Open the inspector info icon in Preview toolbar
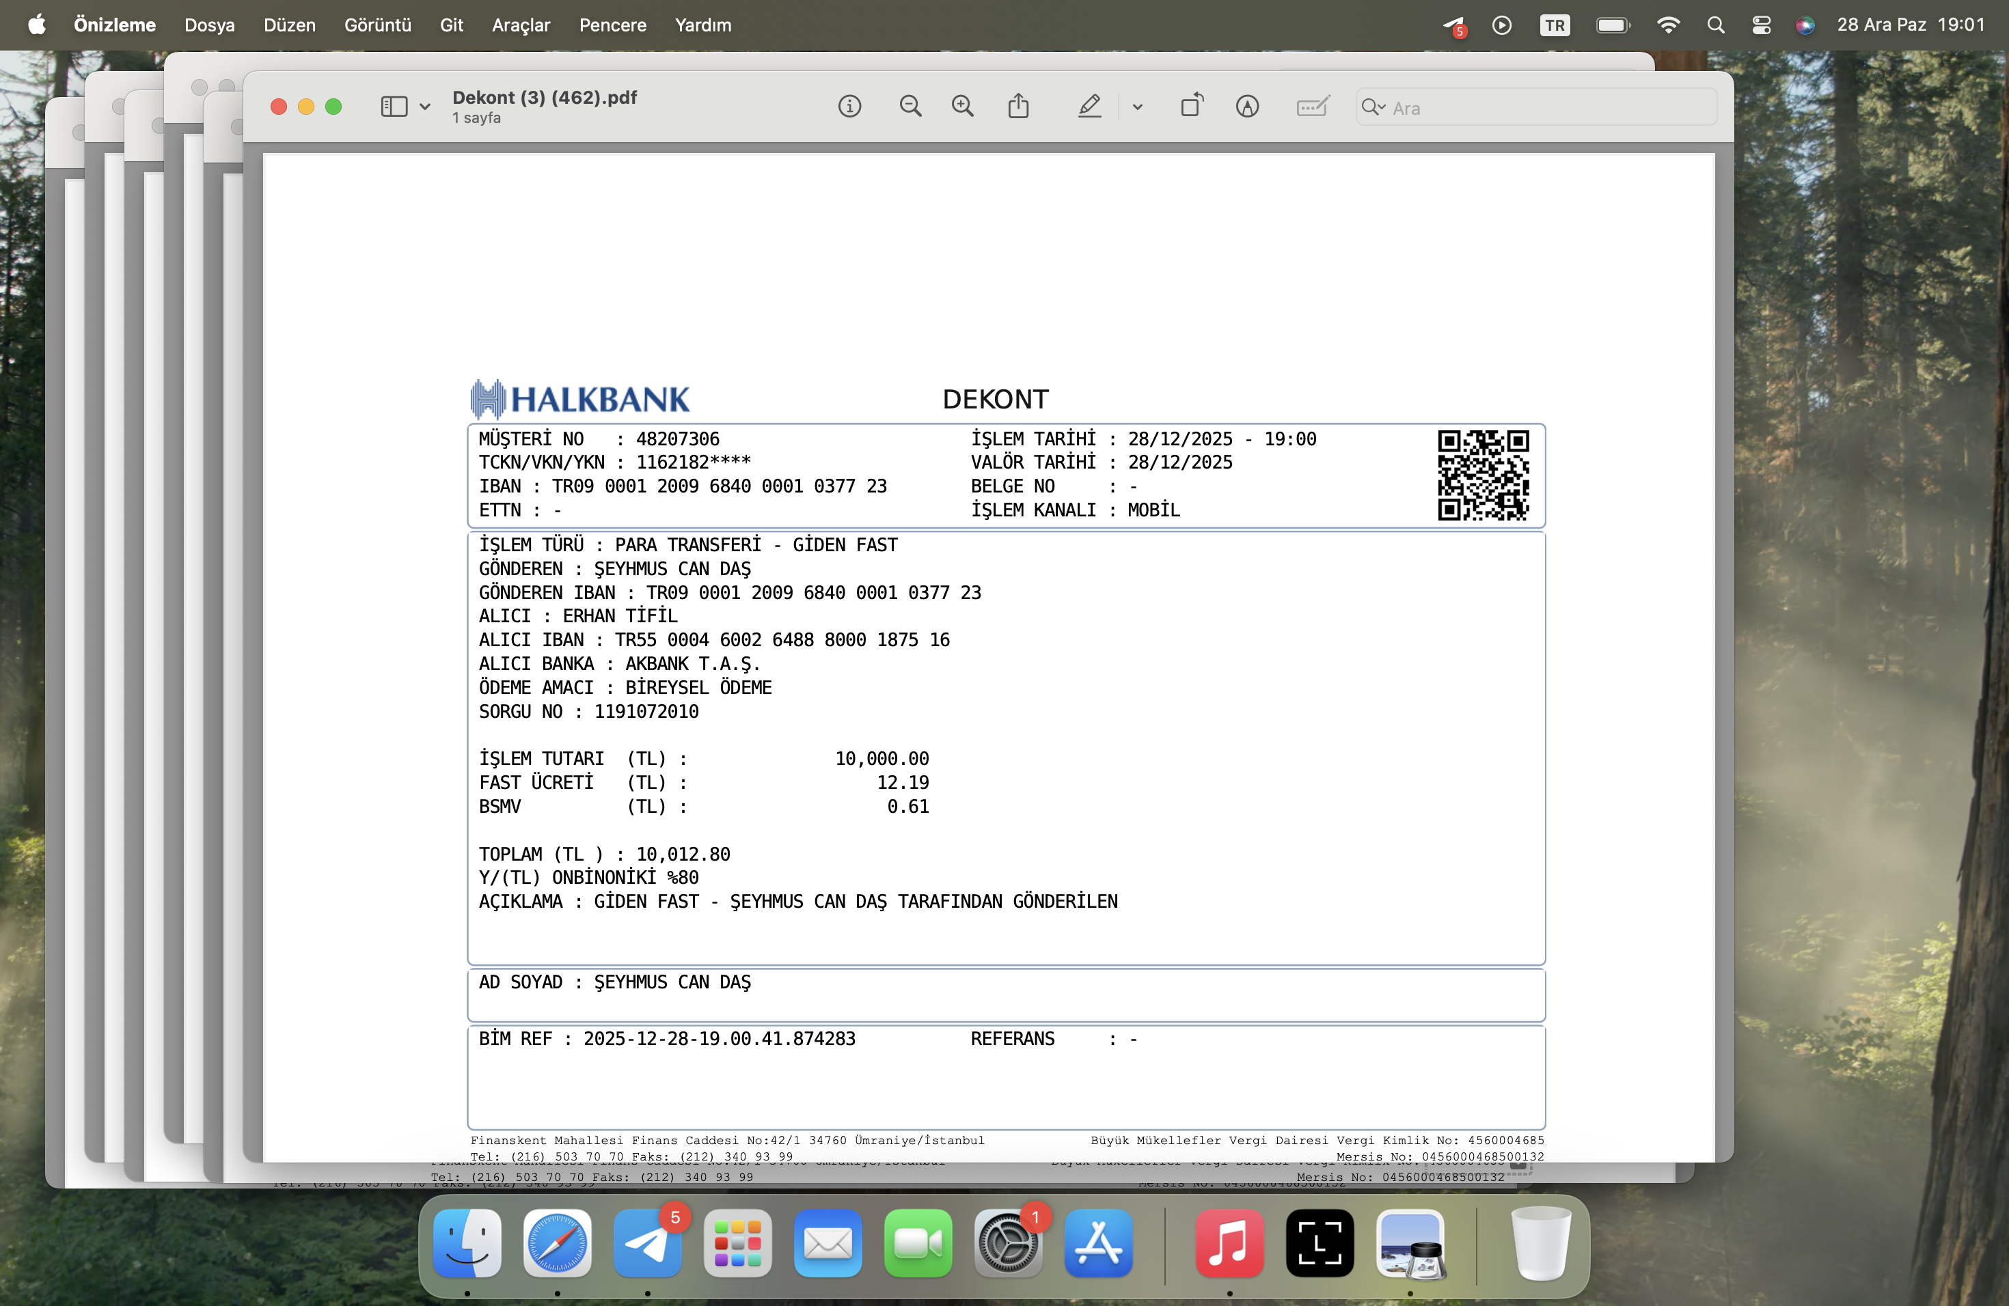The height and width of the screenshot is (1306, 2009). (x=849, y=107)
